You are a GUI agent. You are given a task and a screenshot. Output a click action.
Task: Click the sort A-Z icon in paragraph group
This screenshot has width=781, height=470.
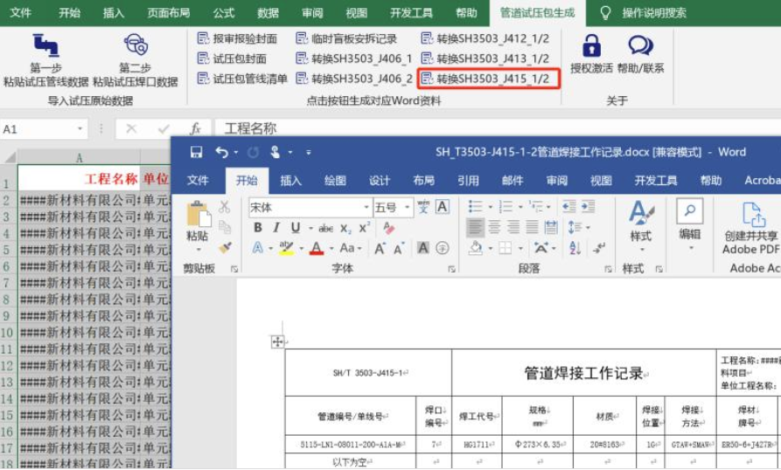[575, 248]
